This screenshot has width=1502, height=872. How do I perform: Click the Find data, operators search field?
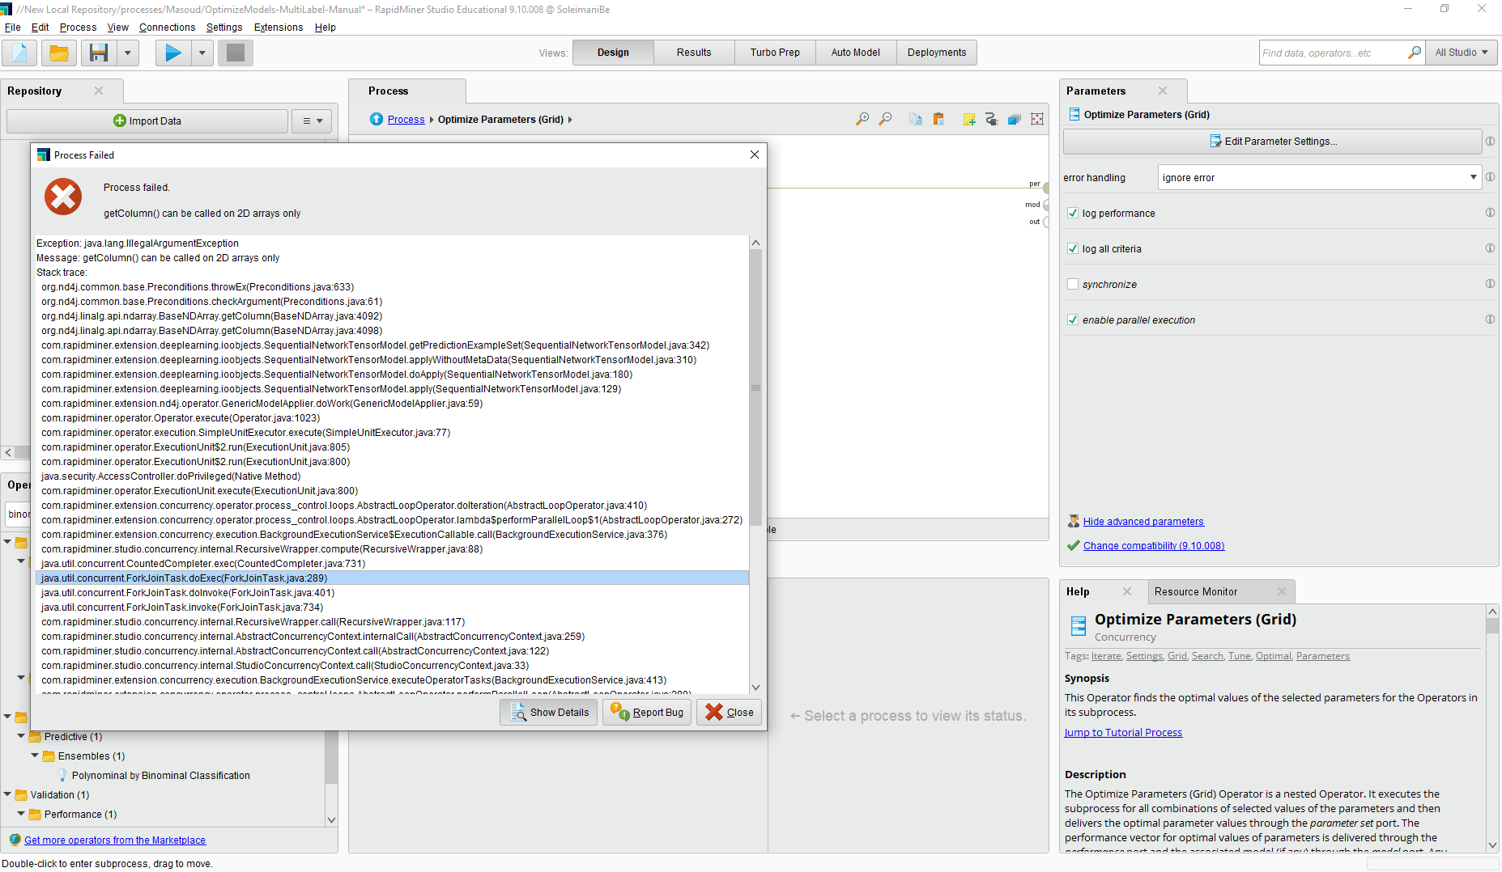pyautogui.click(x=1334, y=53)
